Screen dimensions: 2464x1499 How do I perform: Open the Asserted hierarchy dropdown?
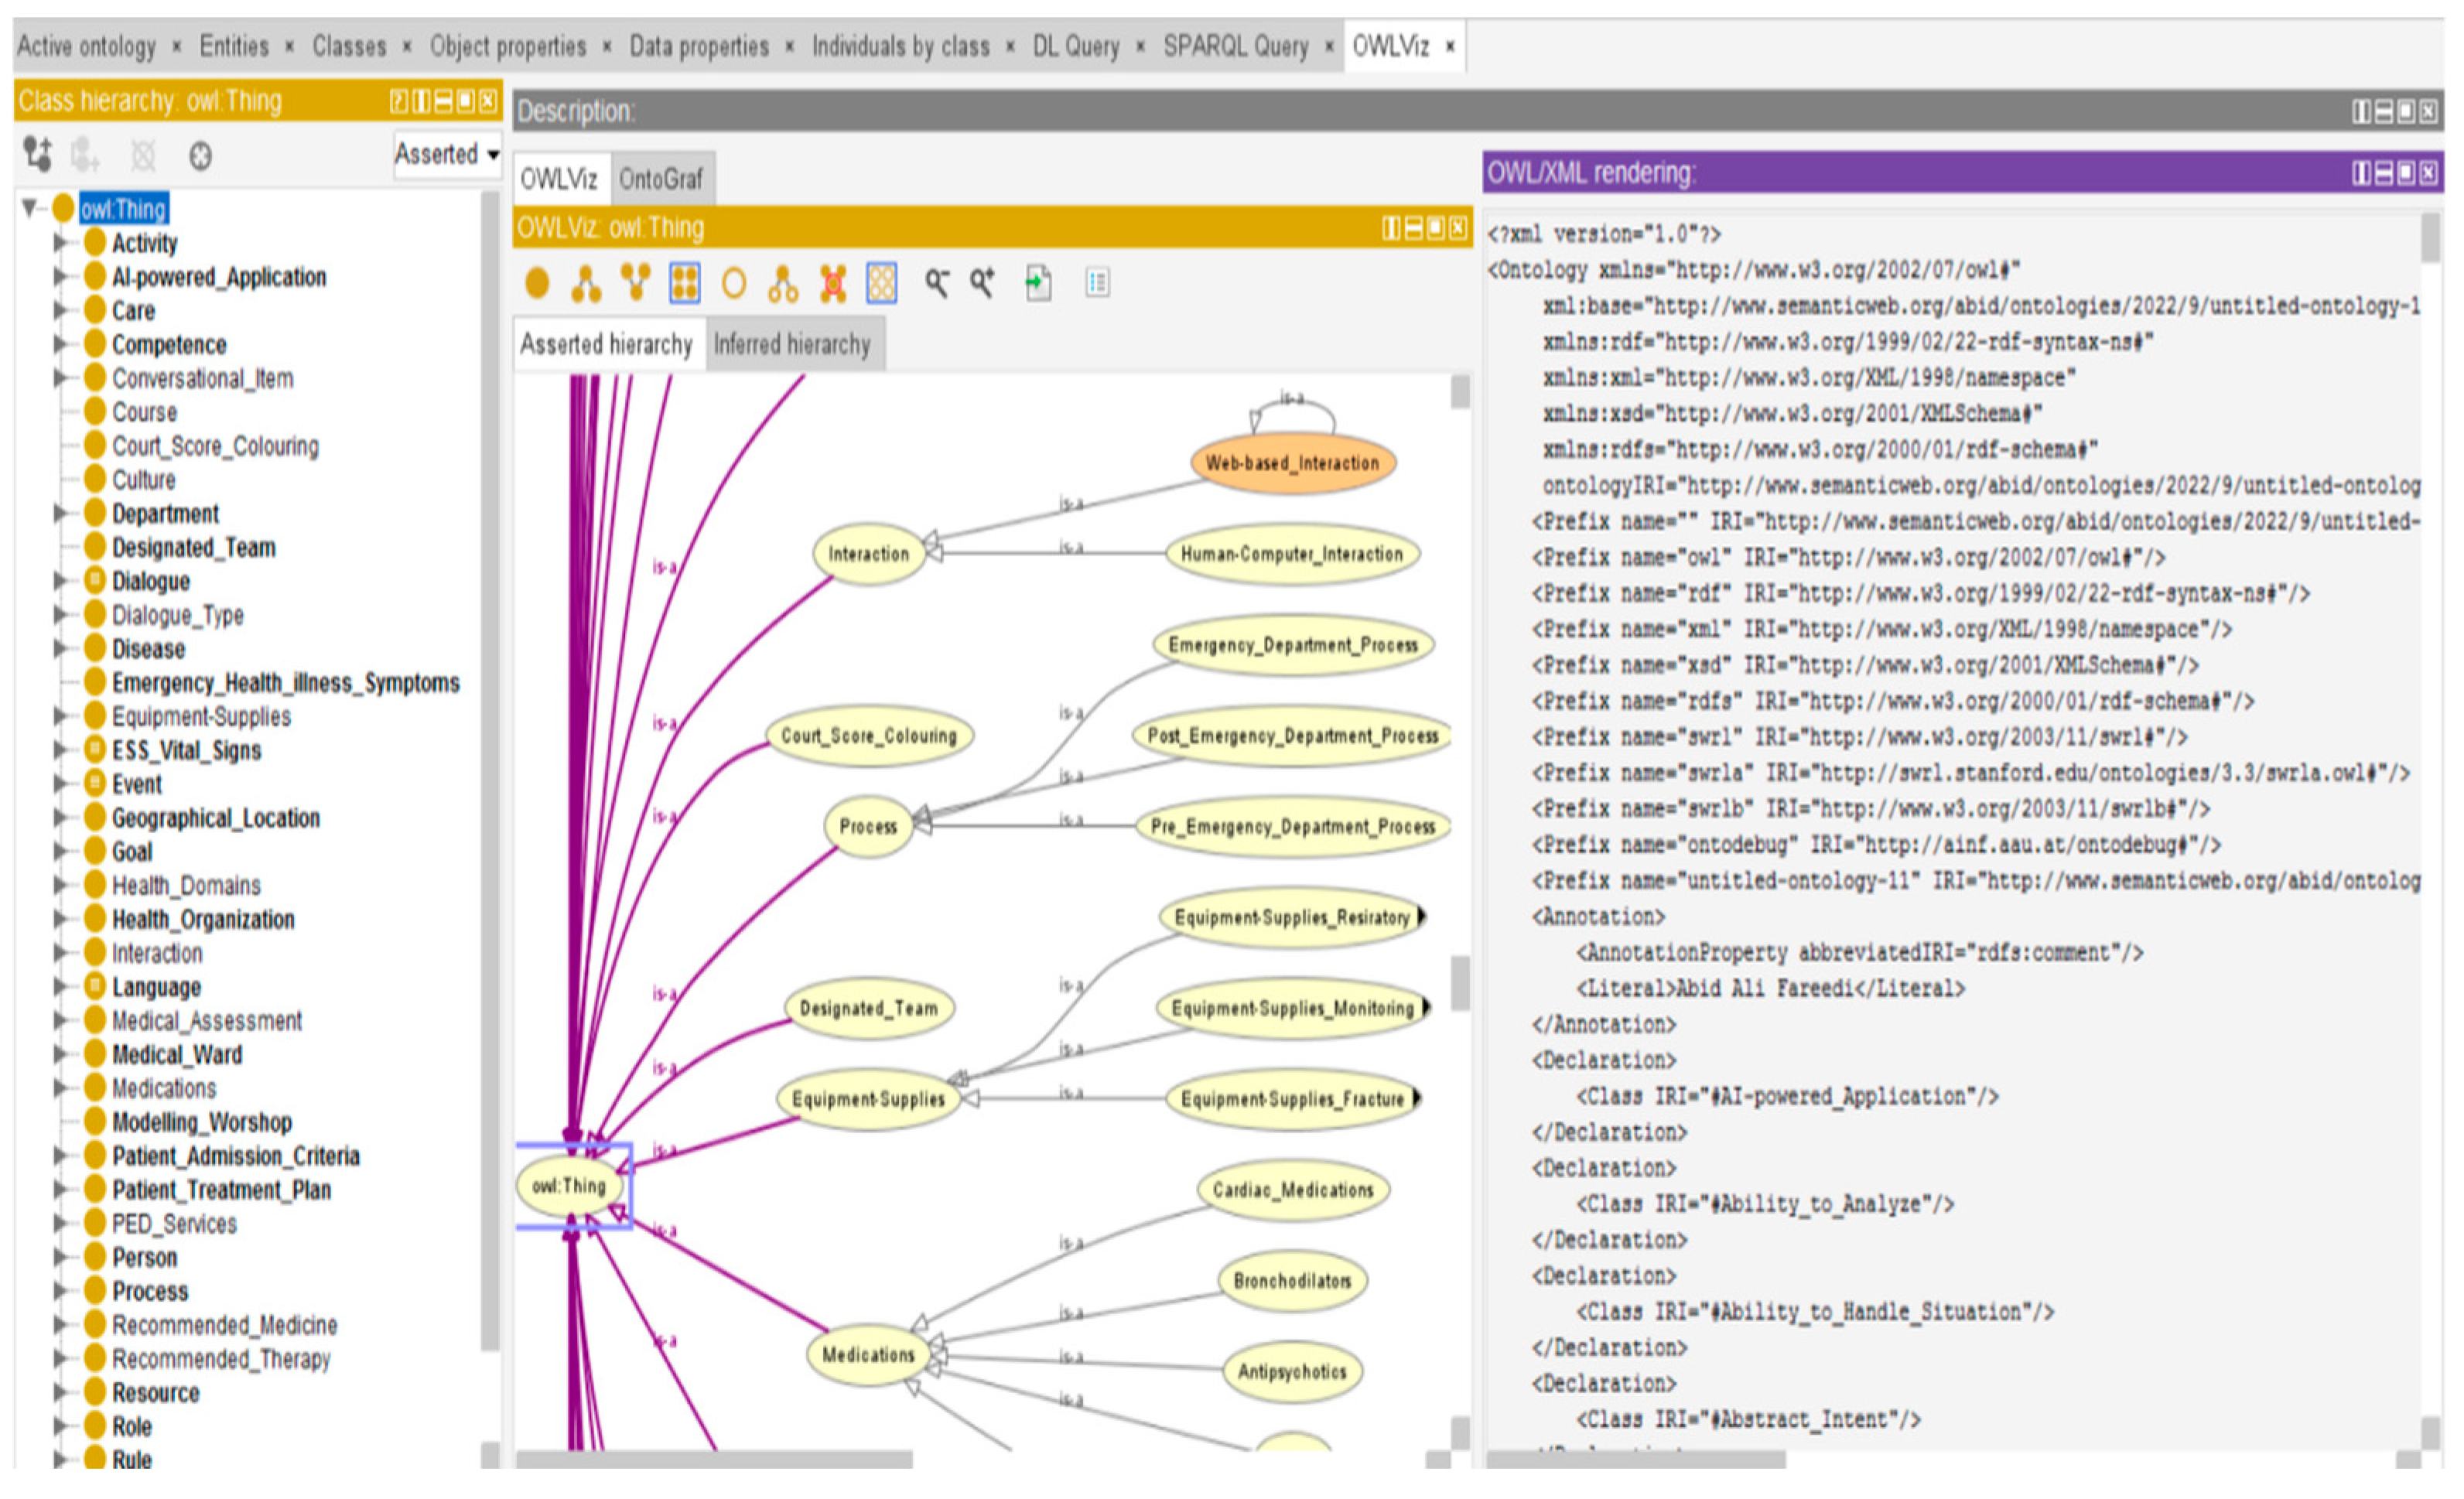[446, 155]
